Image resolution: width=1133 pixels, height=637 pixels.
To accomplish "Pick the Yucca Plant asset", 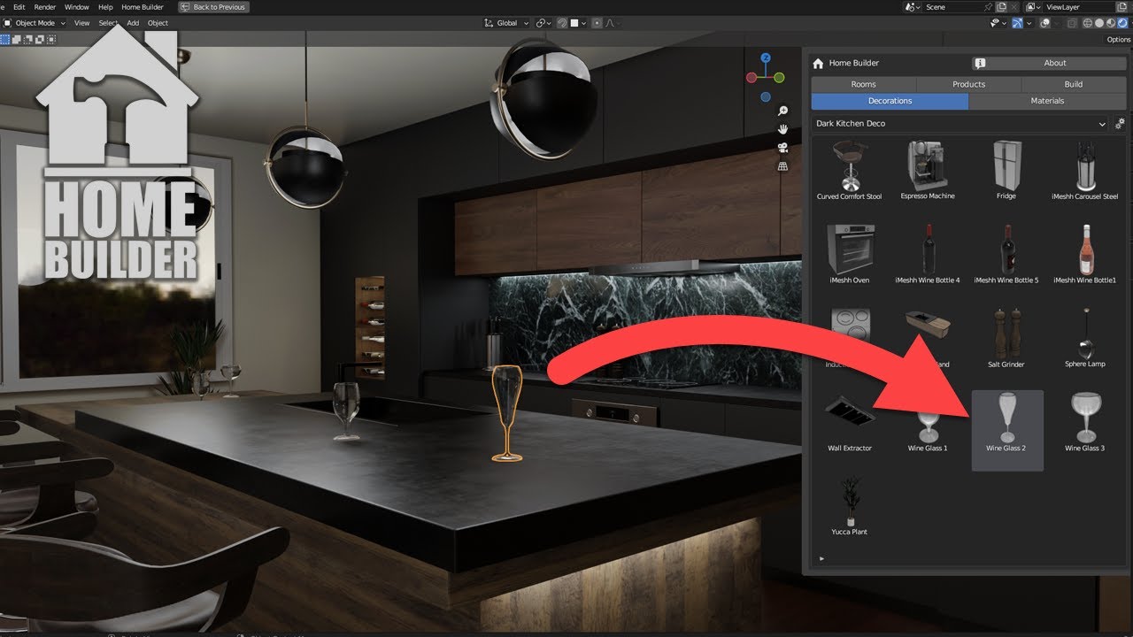I will click(849, 506).
